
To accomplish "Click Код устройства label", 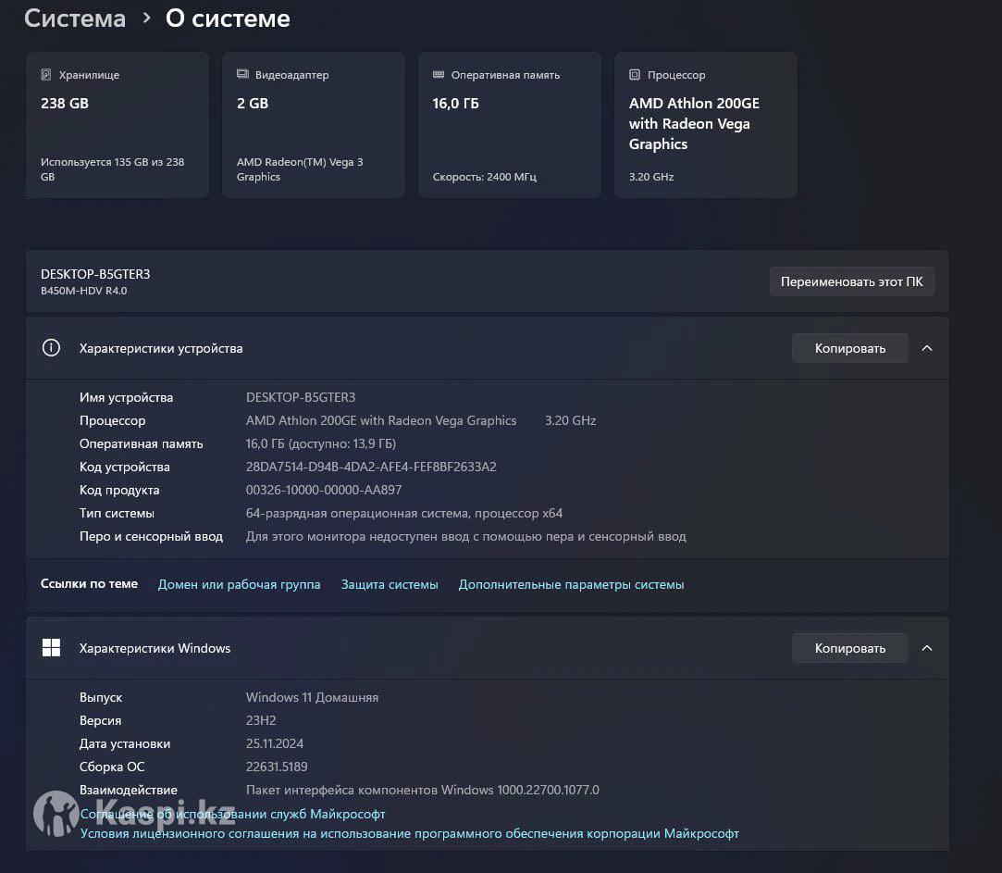I will coord(125,467).
